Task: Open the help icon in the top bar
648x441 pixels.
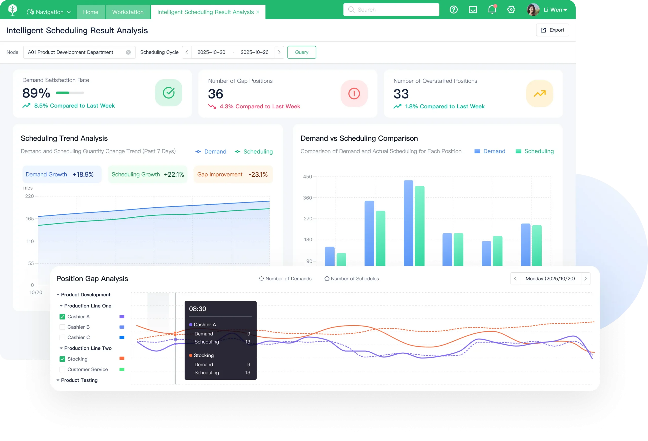Action: click(x=454, y=9)
